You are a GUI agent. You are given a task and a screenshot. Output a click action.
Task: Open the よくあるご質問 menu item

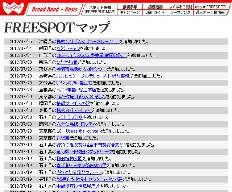181,7
